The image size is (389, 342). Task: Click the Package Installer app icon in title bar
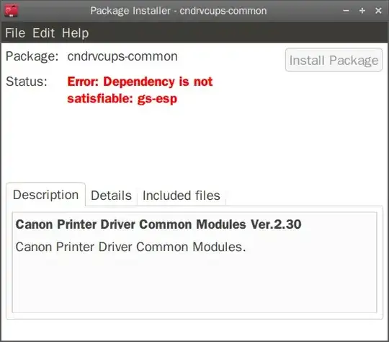tap(11, 11)
